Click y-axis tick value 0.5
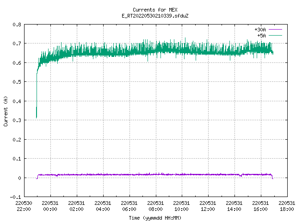296x222 pixels. pyautogui.click(x=17, y=82)
